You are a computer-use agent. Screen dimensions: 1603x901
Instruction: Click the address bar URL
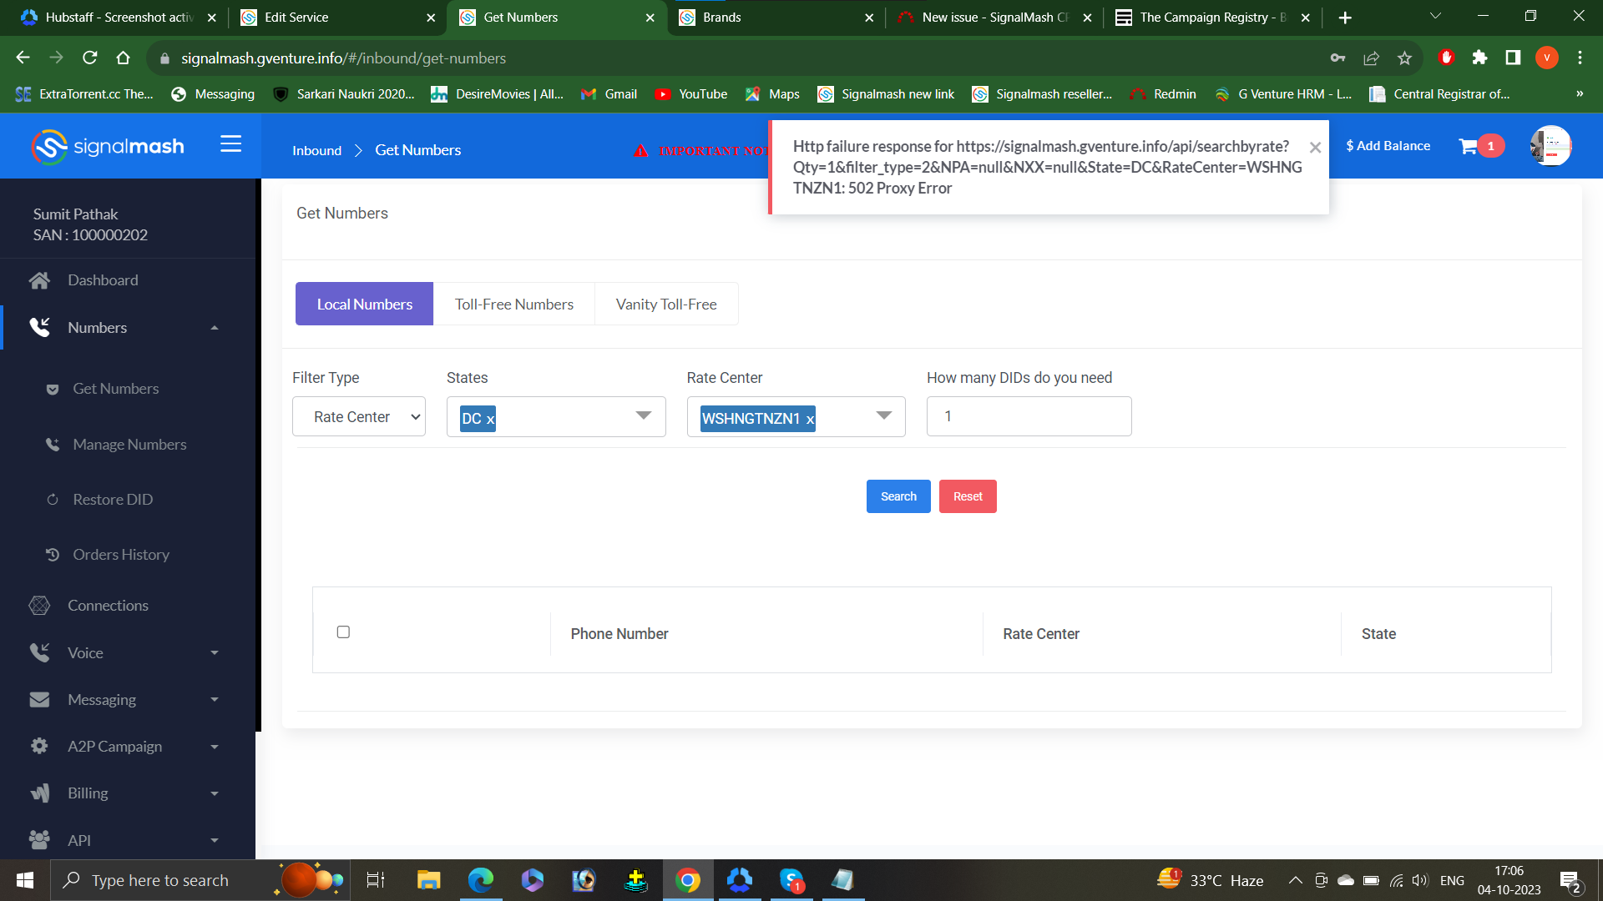click(343, 58)
